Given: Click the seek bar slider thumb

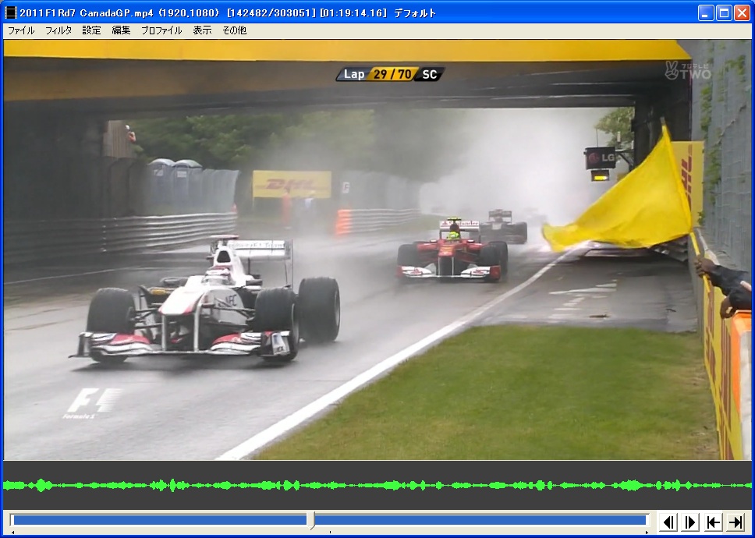Looking at the screenshot, I should (x=311, y=520).
